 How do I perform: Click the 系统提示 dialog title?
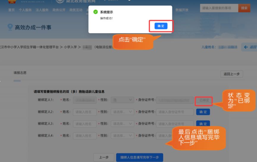(106, 12)
